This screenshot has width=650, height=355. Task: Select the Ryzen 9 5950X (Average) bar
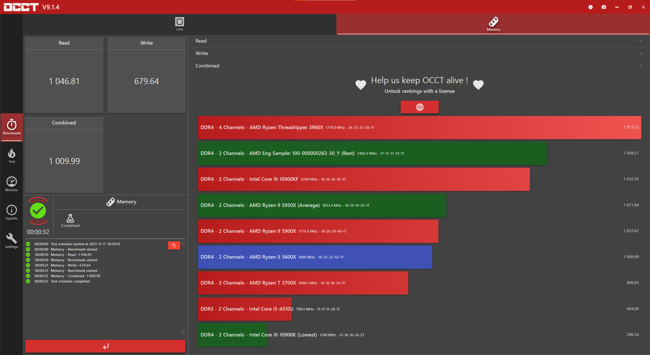(322, 205)
